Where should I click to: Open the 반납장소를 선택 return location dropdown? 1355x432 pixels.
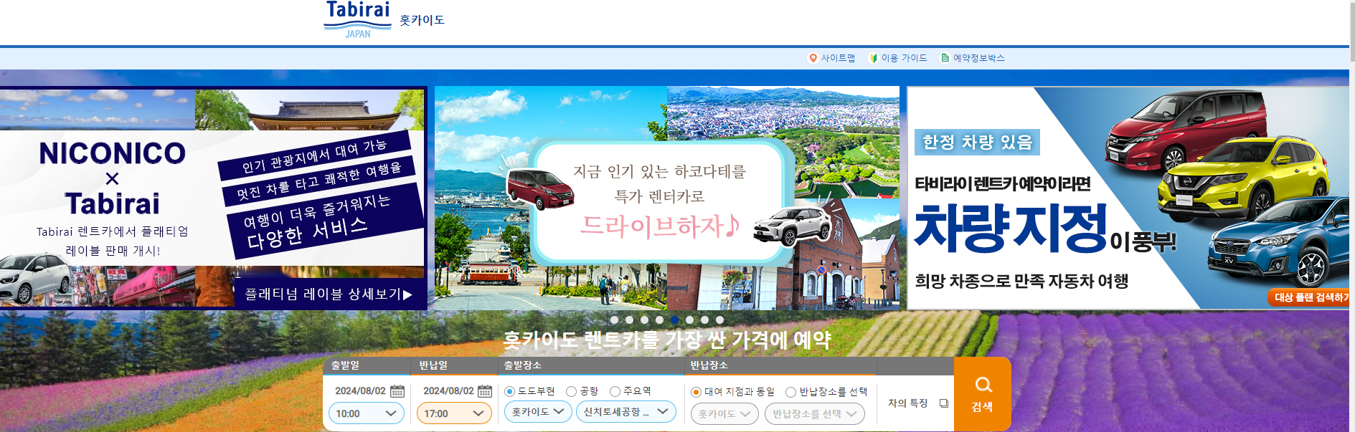point(815,413)
